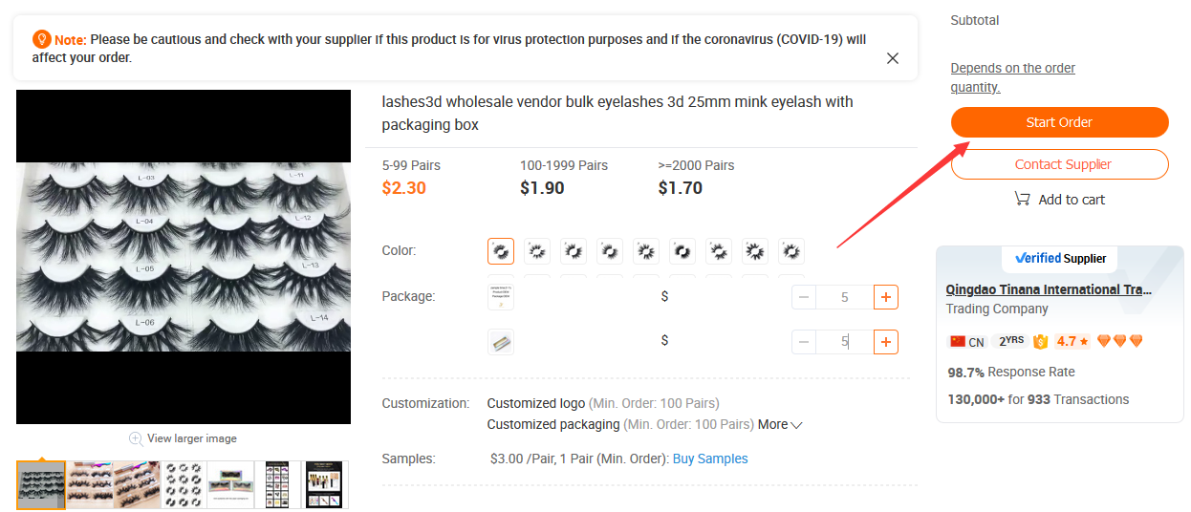
Task: Click the Add to cart icon
Action: click(x=1023, y=200)
